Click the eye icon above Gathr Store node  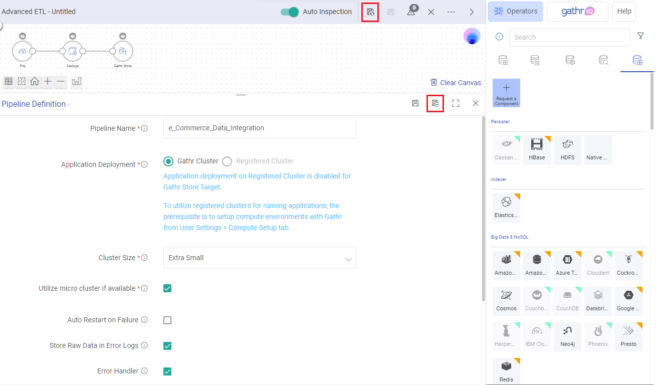tap(123, 36)
